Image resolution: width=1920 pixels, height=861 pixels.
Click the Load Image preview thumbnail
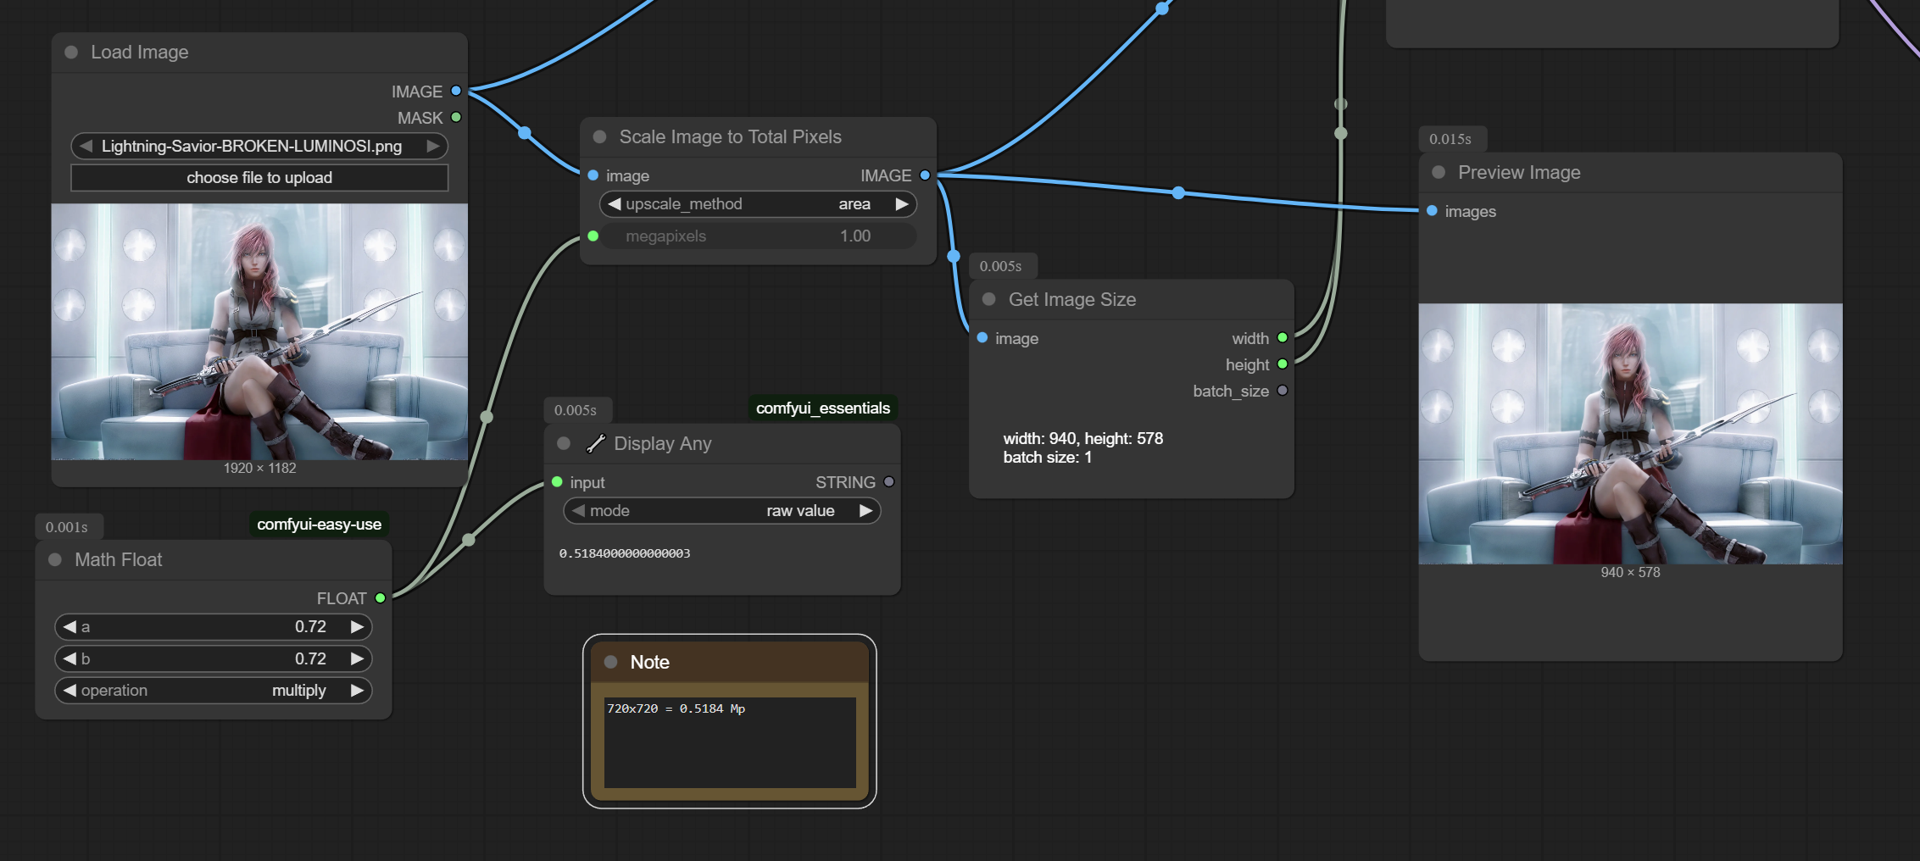pyautogui.click(x=259, y=332)
